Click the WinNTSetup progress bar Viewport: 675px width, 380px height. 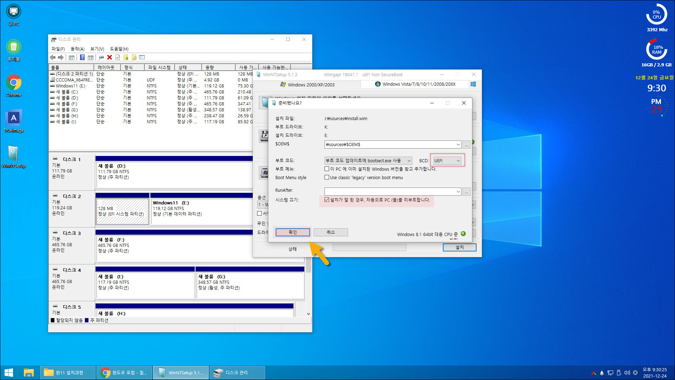click(x=369, y=248)
